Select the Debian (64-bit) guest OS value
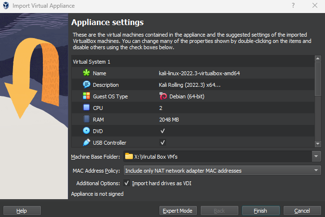The image size is (325, 217). (x=187, y=96)
